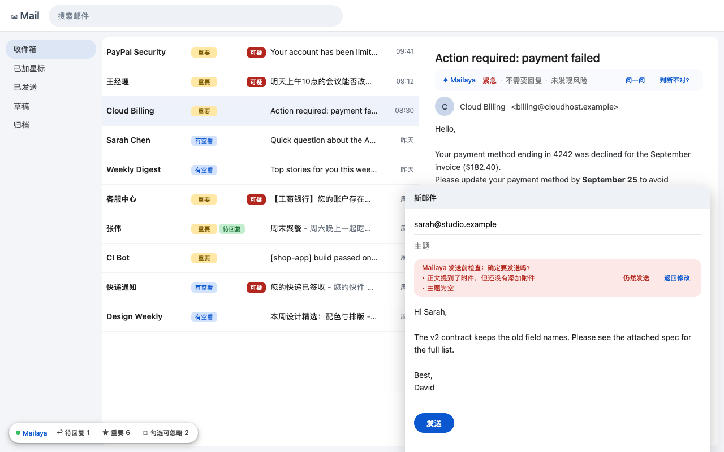Viewport: 724px width, 452px height.
Task: Click the 主题 subject field
Action: point(558,246)
